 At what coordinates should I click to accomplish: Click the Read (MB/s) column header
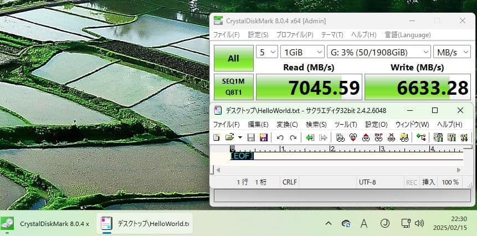click(309, 67)
